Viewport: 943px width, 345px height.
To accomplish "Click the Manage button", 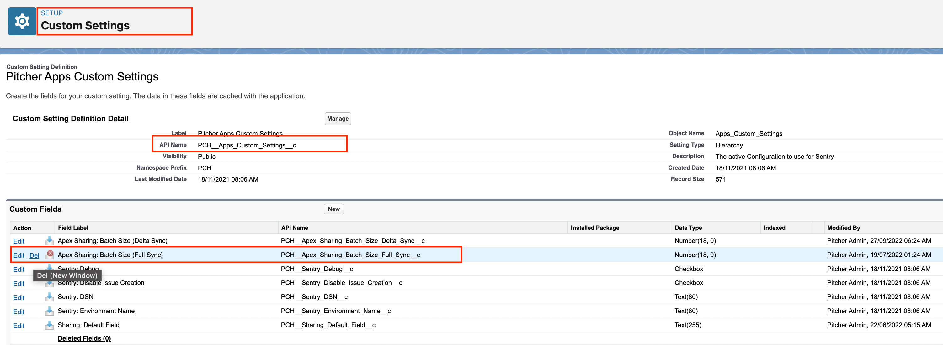I will (338, 118).
